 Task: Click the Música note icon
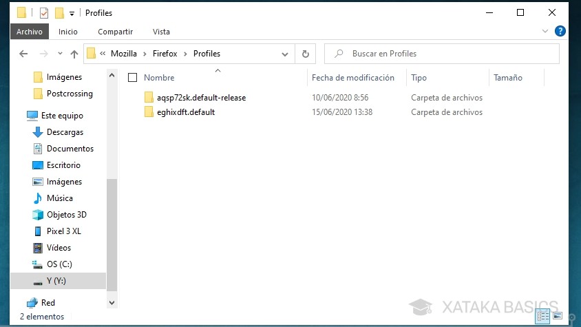[38, 198]
